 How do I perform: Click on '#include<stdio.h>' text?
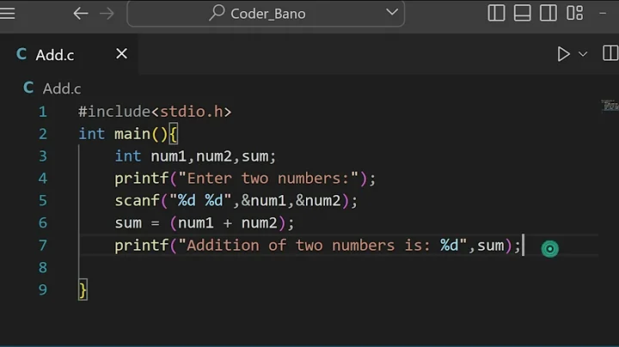click(155, 112)
